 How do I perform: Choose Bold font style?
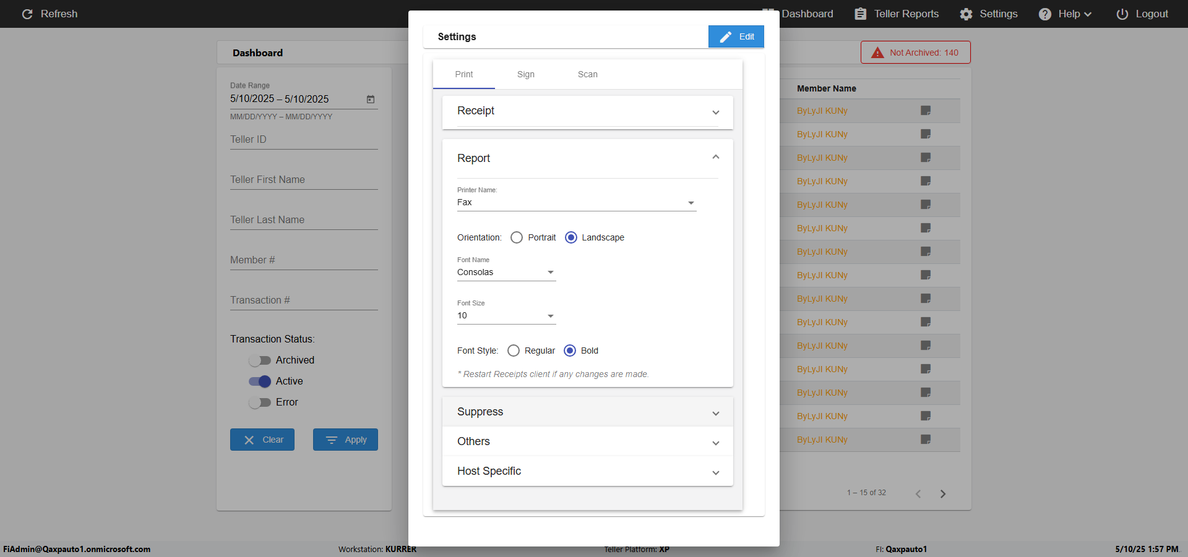[570, 351]
